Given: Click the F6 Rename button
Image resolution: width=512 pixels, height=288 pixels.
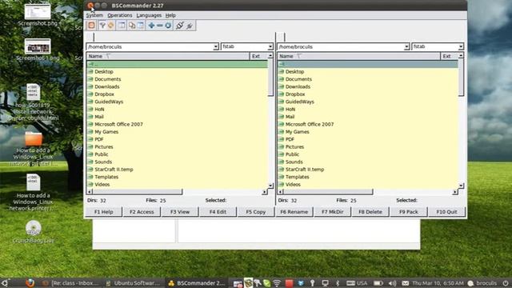Looking at the screenshot, I should pos(294,211).
